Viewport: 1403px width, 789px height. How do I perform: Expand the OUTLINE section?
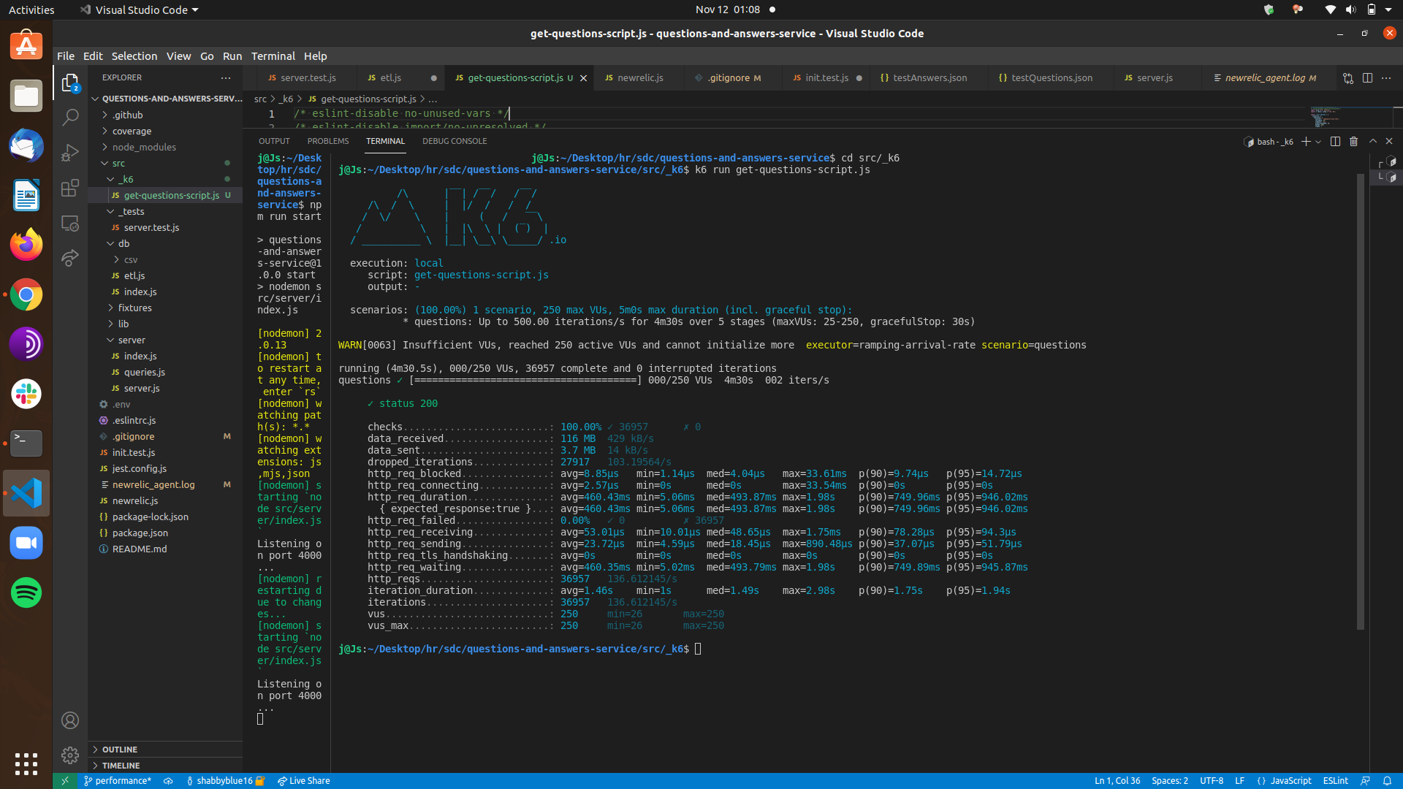click(165, 750)
